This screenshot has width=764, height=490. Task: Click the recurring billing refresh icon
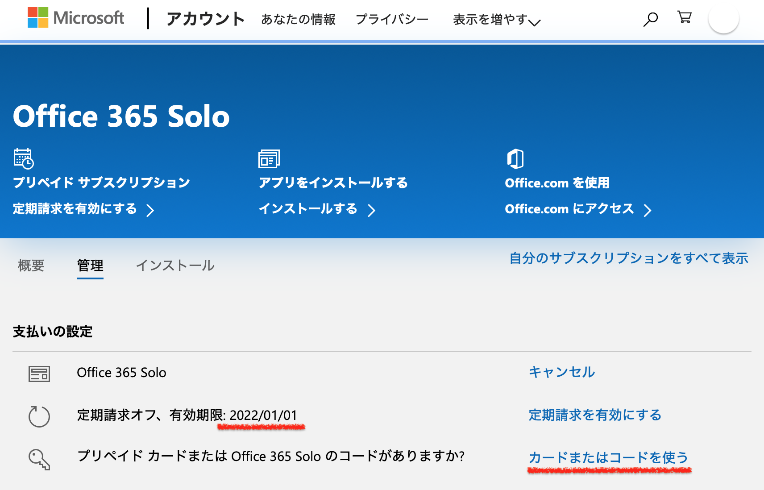(x=39, y=416)
